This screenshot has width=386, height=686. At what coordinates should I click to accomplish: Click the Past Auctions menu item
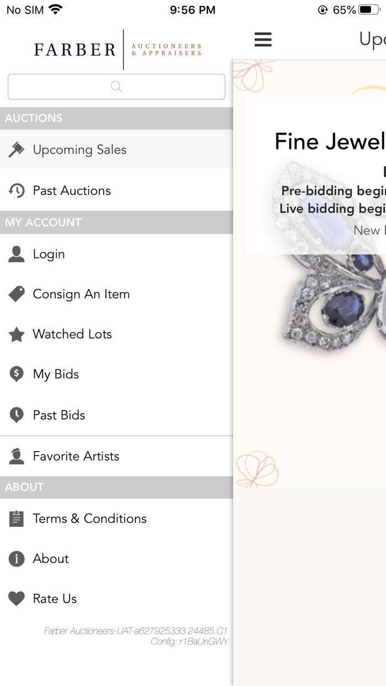pyautogui.click(x=72, y=190)
